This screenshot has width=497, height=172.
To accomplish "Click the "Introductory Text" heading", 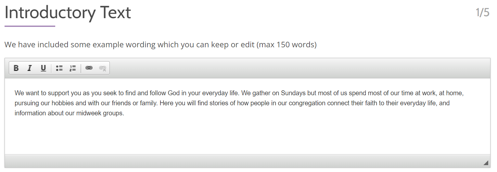I will pos(68,12).
